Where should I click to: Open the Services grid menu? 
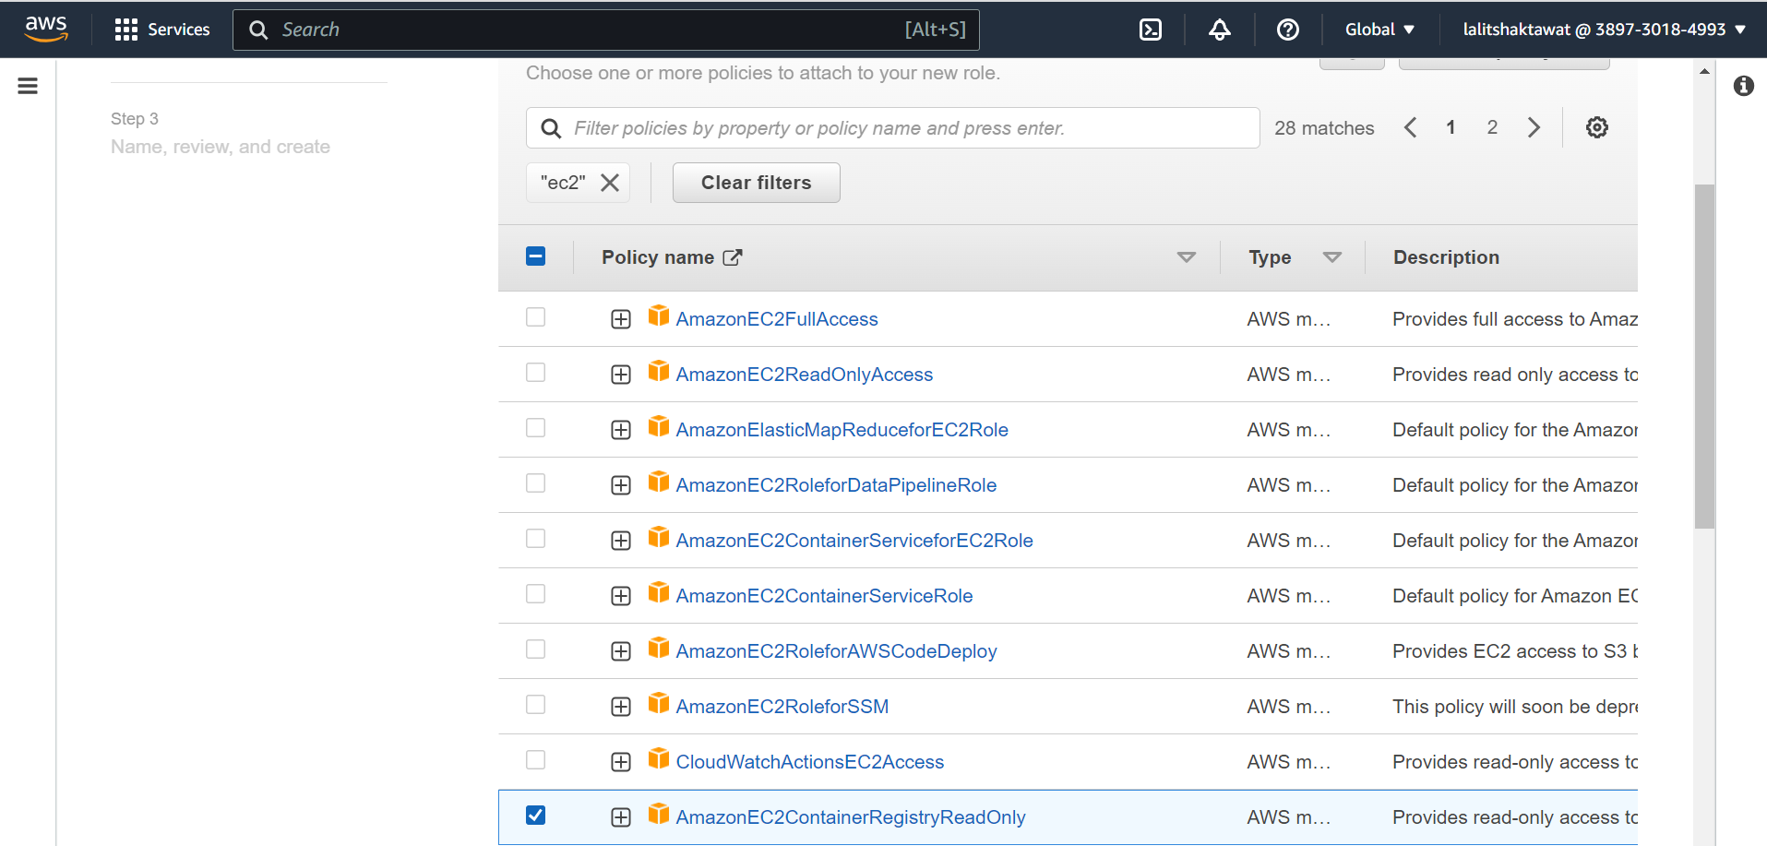[126, 30]
